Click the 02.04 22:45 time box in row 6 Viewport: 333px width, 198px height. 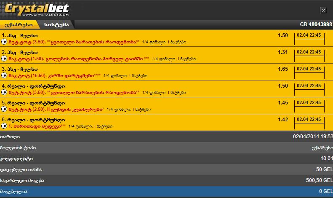click(x=309, y=123)
